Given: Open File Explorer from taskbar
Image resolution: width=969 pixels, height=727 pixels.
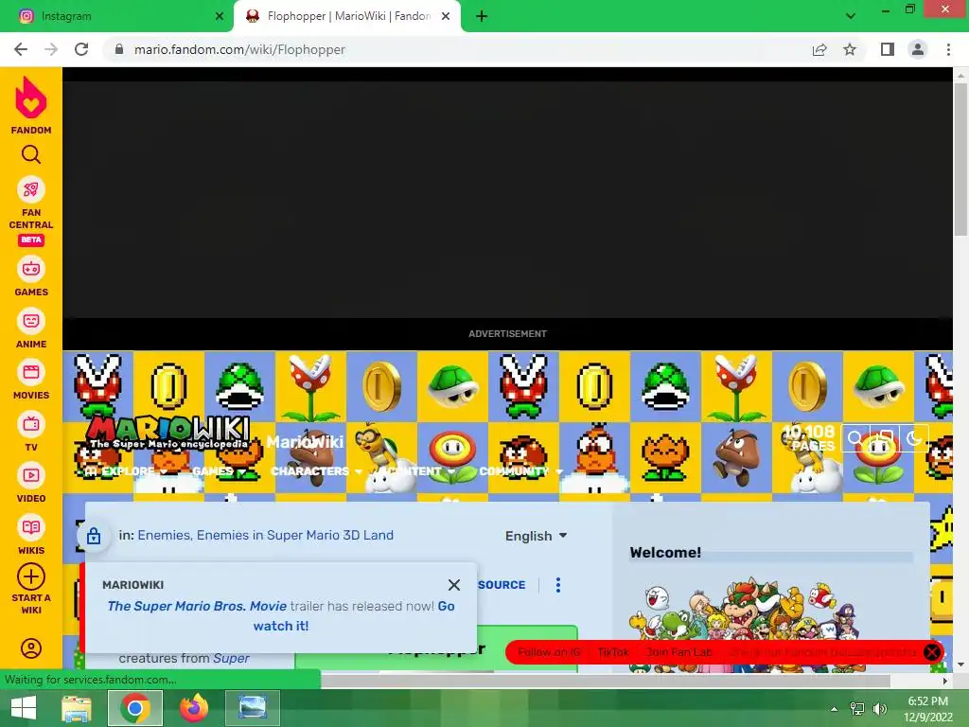Looking at the screenshot, I should coord(77,708).
